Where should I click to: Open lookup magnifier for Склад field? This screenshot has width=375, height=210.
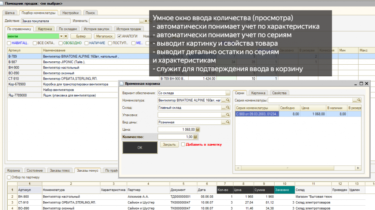coord(228,108)
